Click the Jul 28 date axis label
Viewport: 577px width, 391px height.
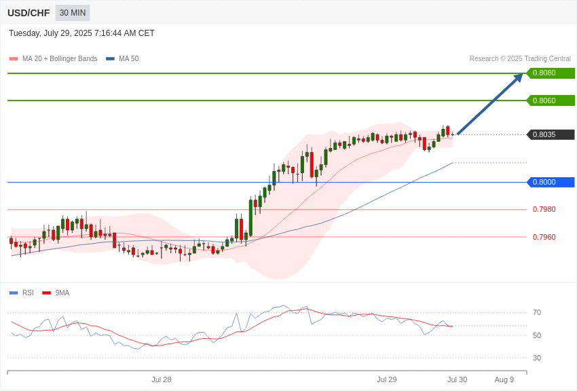click(161, 379)
